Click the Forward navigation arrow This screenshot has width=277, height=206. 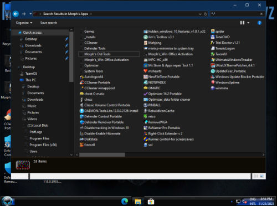click(x=24, y=14)
